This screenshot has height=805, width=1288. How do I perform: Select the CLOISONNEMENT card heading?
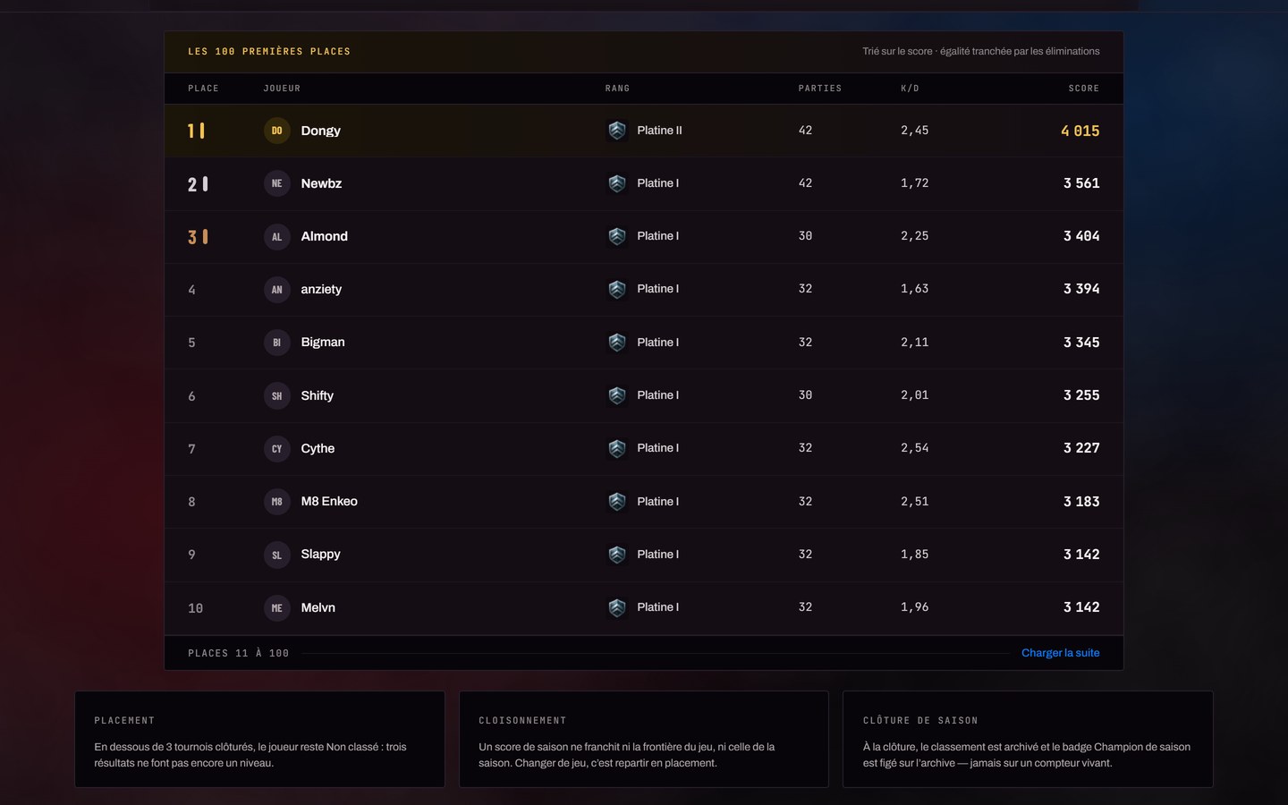pyautogui.click(x=522, y=721)
